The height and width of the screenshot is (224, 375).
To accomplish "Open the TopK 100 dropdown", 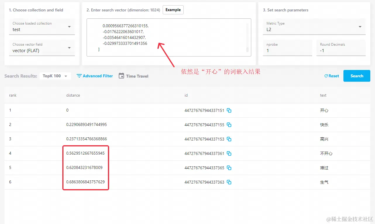I will coord(55,76).
